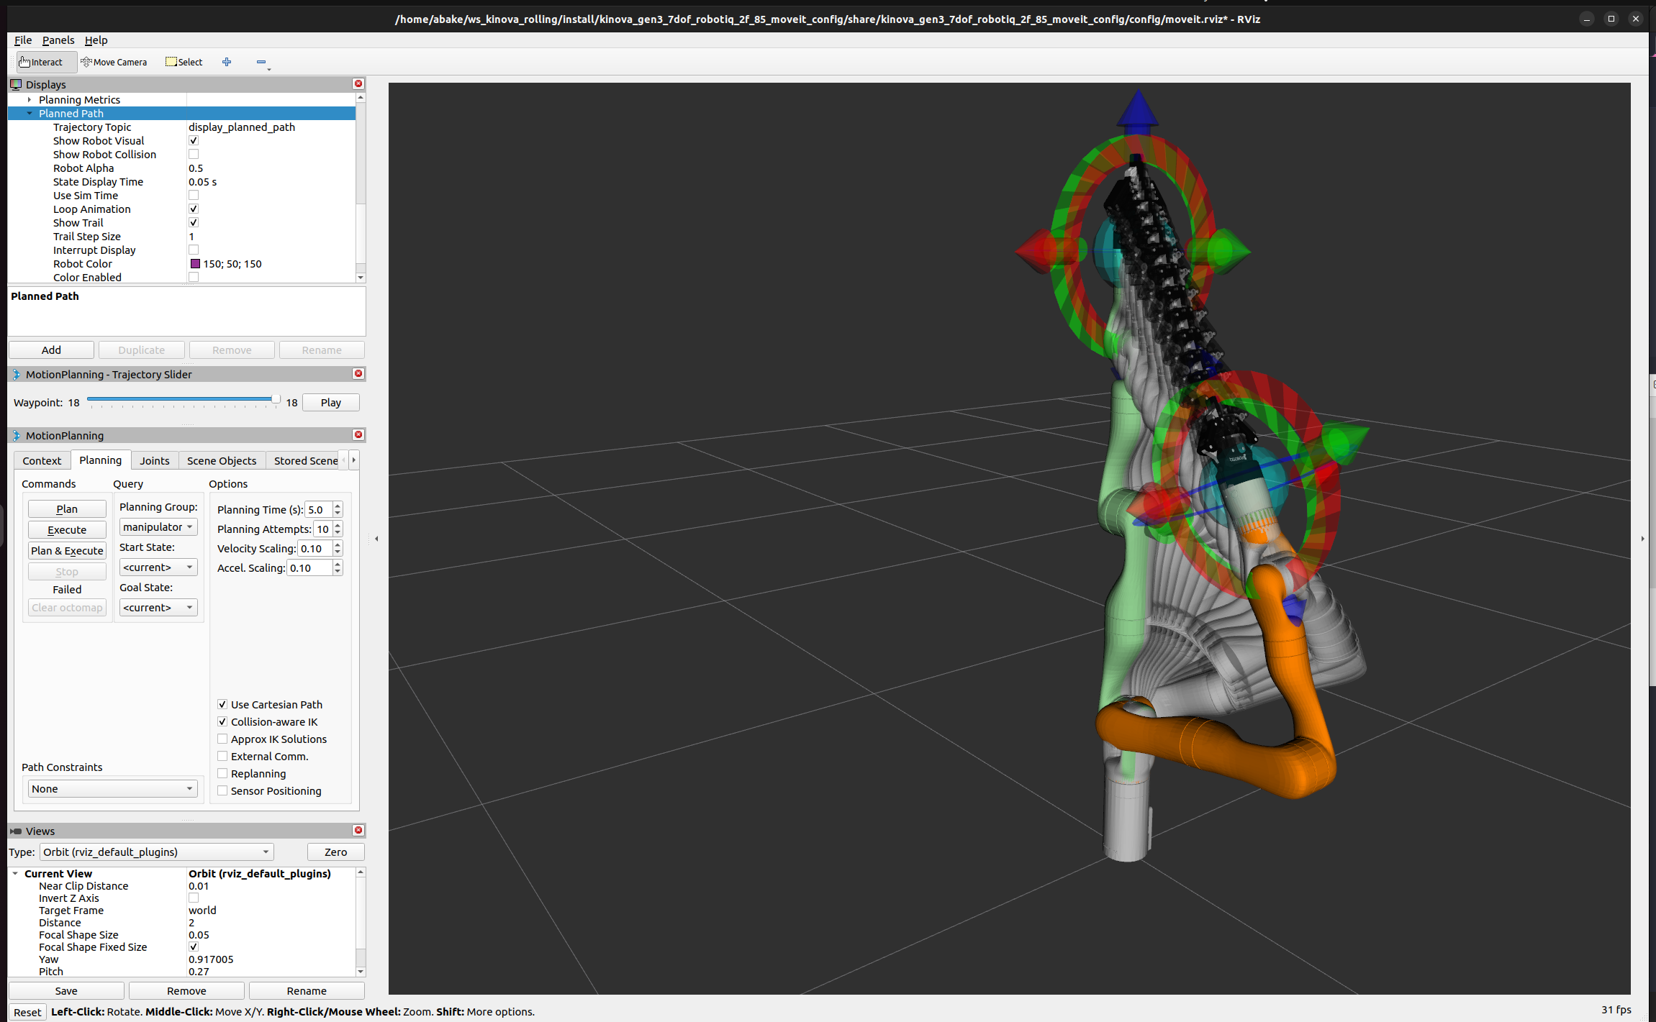Enable Interrupt Display checkbox
The width and height of the screenshot is (1656, 1022).
coord(194,250)
